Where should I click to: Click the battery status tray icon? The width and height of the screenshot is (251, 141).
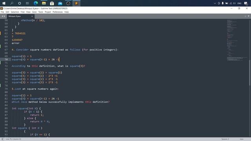[x=227, y=3]
